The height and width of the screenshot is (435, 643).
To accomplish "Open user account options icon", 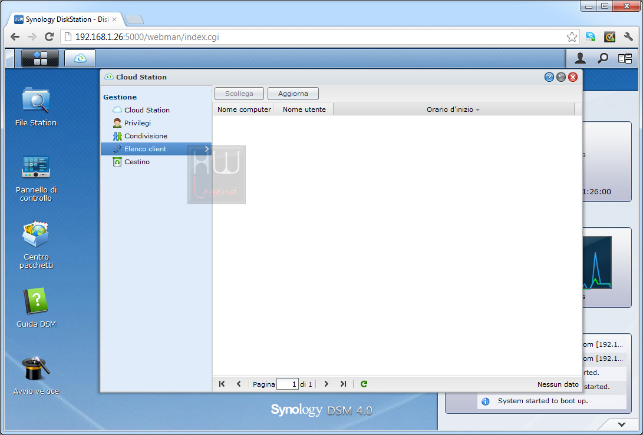I will pos(580,58).
